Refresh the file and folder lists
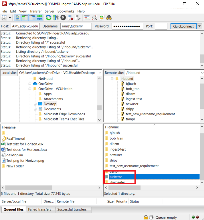 click(x=48, y=18)
